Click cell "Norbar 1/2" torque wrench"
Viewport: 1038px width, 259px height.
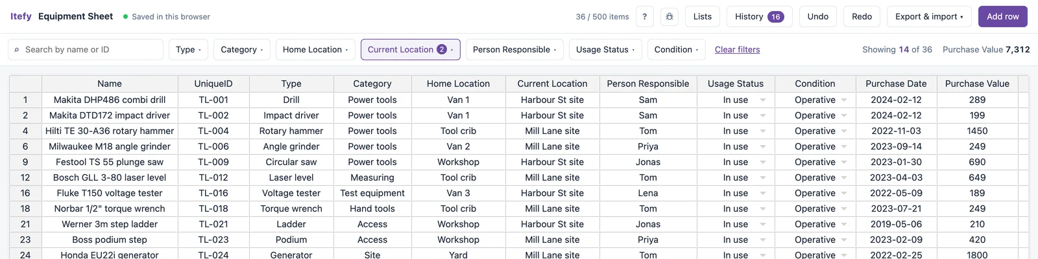[110, 208]
